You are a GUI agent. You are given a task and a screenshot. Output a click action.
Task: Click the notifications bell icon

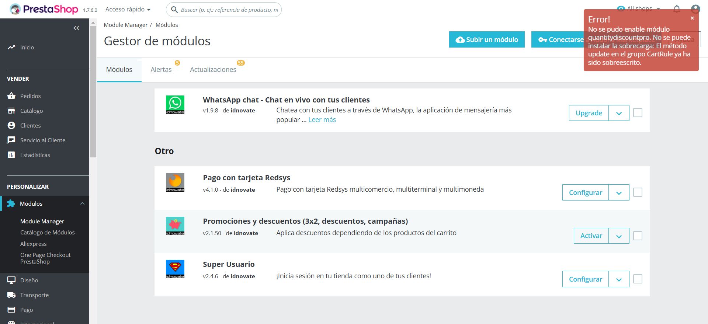click(677, 9)
